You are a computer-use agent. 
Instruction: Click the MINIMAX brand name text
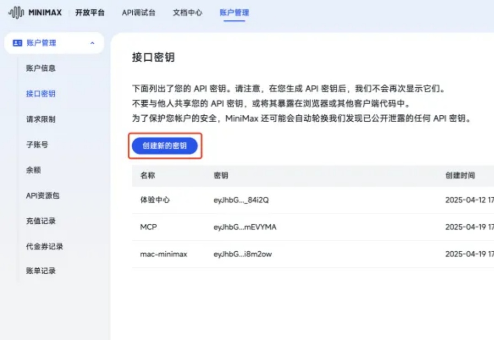point(45,13)
